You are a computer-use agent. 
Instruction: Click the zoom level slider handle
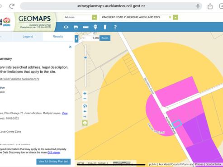coord(85,57)
